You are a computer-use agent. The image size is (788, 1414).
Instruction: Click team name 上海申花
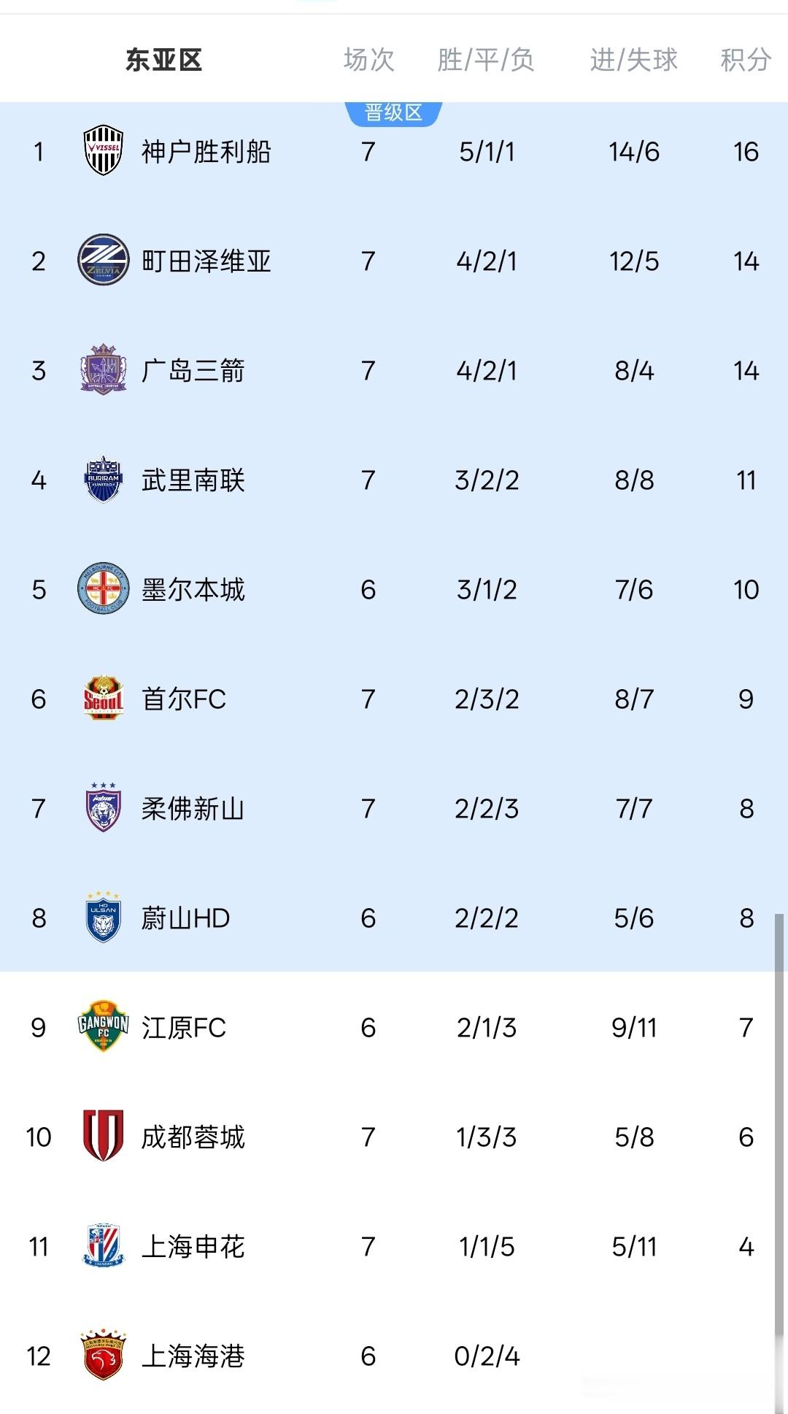tap(193, 1247)
